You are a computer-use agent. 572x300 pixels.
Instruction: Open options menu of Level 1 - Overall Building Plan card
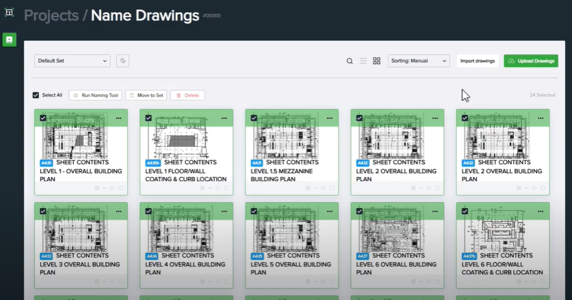(118, 118)
